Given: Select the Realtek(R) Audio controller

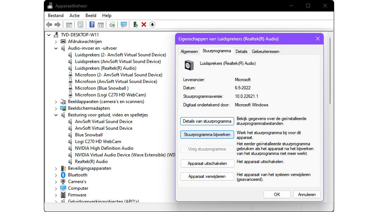Looking at the screenshot, I should coord(91,162).
